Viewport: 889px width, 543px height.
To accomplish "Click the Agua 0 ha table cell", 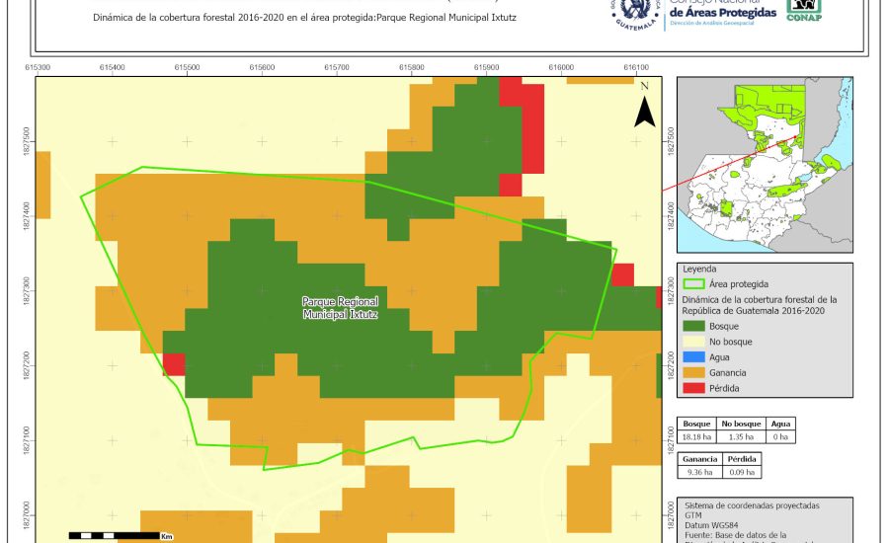I will point(780,436).
